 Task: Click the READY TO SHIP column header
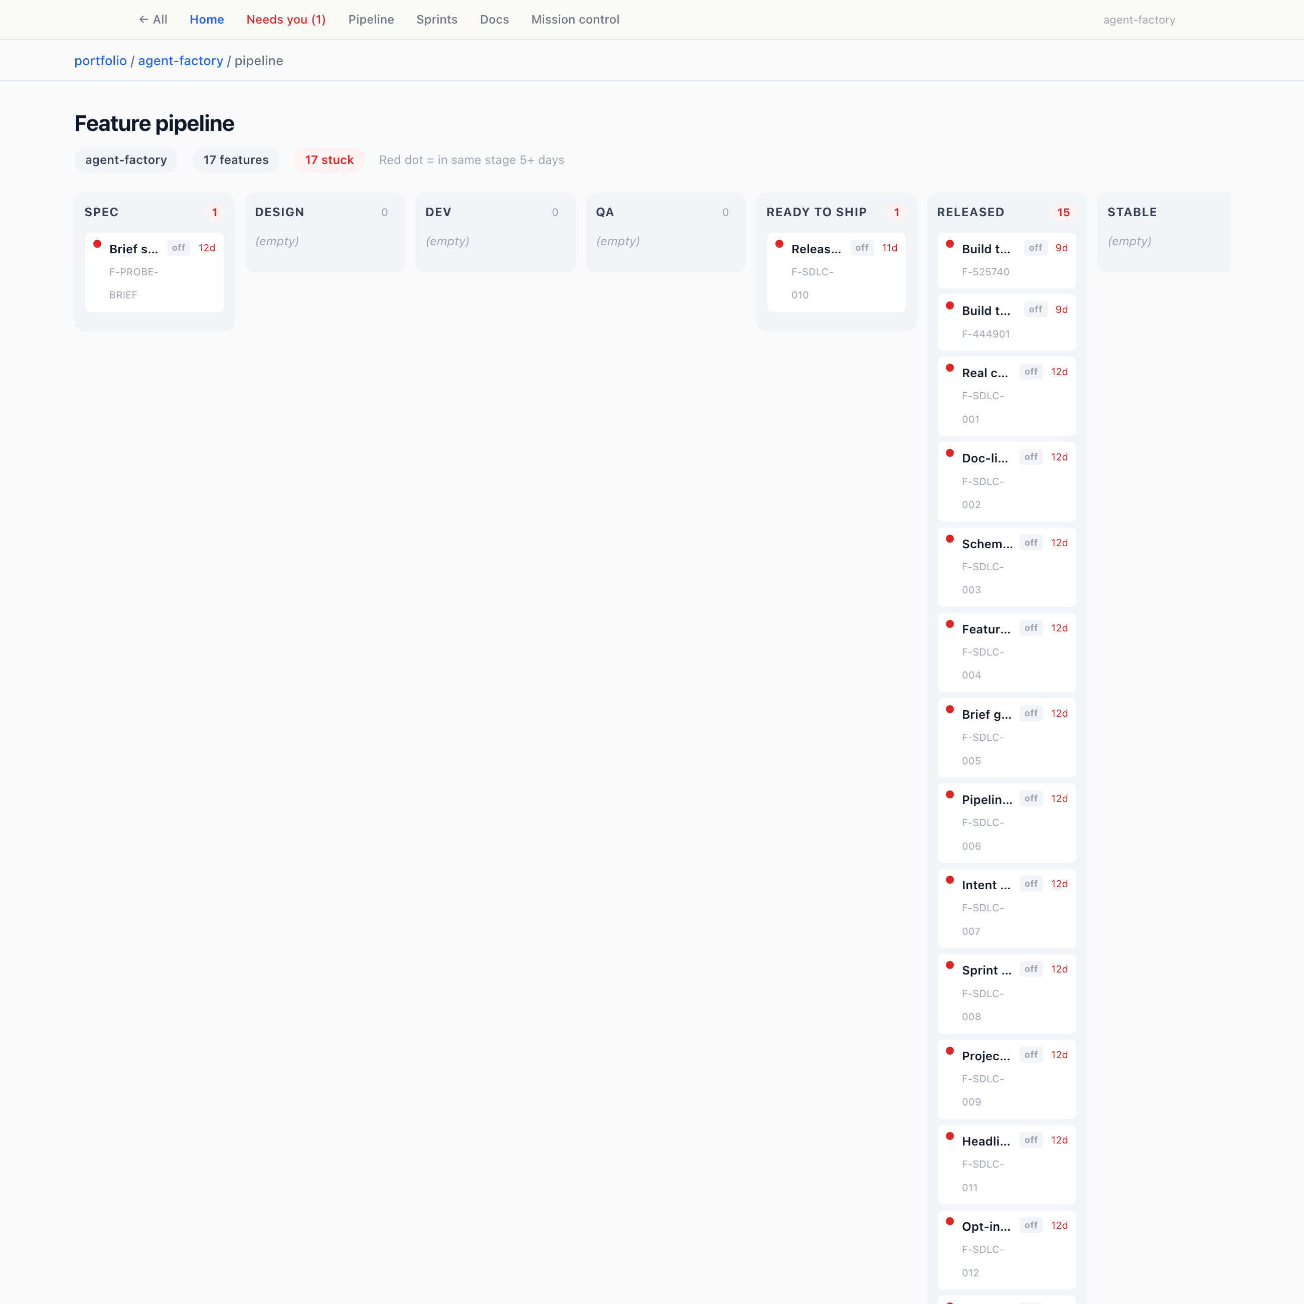pos(817,212)
